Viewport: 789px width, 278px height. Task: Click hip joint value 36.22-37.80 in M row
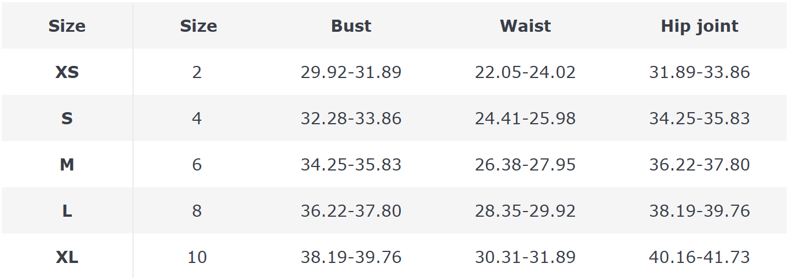(699, 165)
